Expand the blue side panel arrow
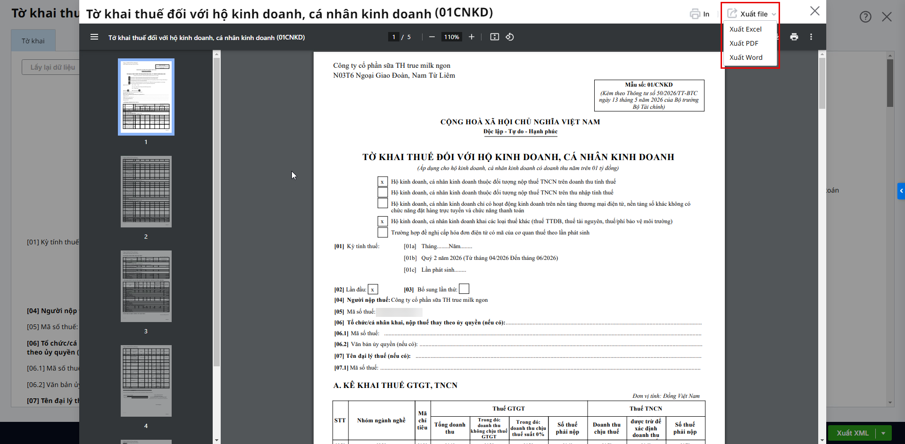905x444 pixels. pos(901,191)
